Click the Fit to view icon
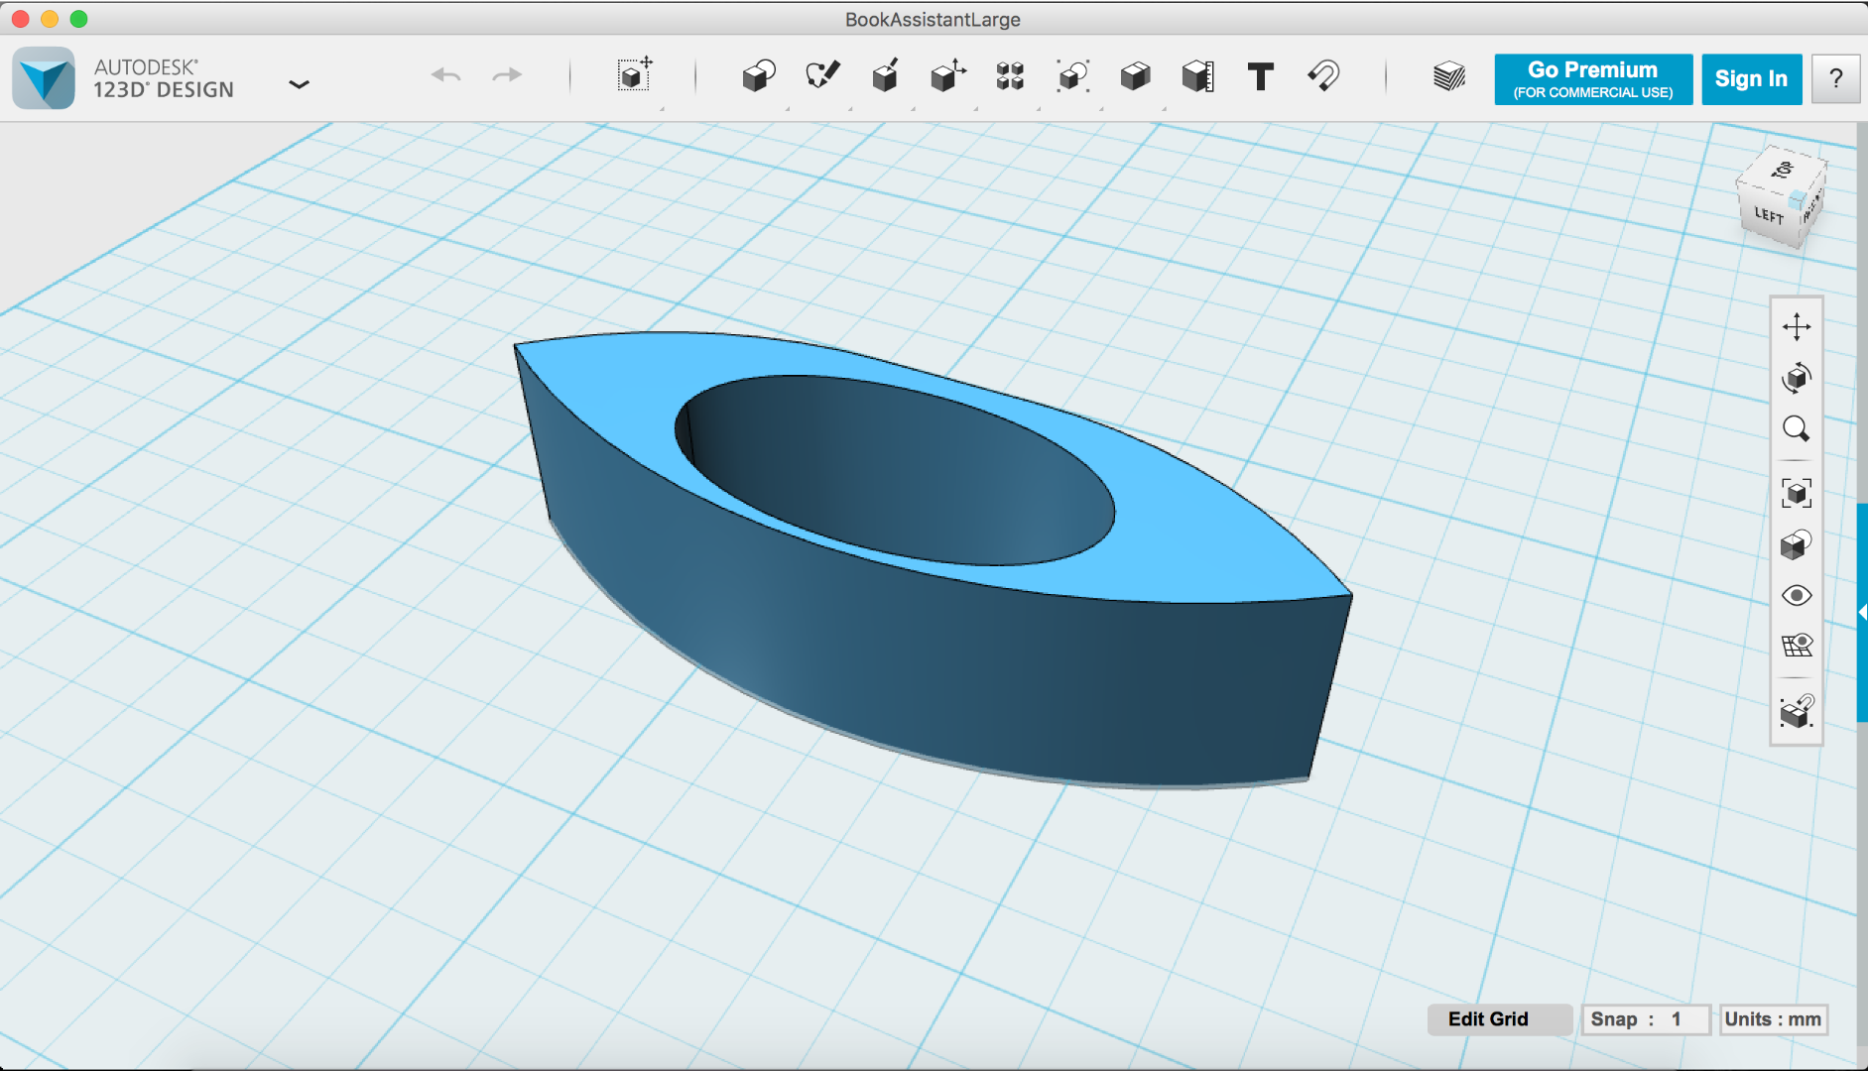This screenshot has width=1868, height=1071. tap(1797, 493)
